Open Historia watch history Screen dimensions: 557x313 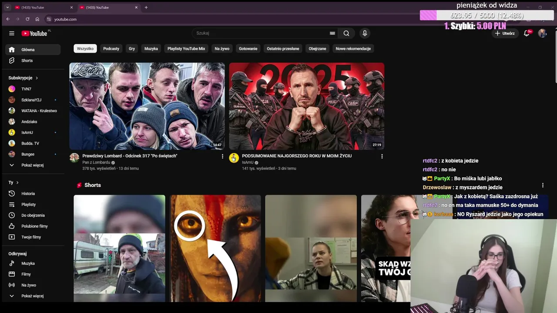[x=33, y=193]
